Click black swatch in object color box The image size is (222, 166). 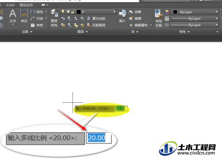(x=175, y=12)
